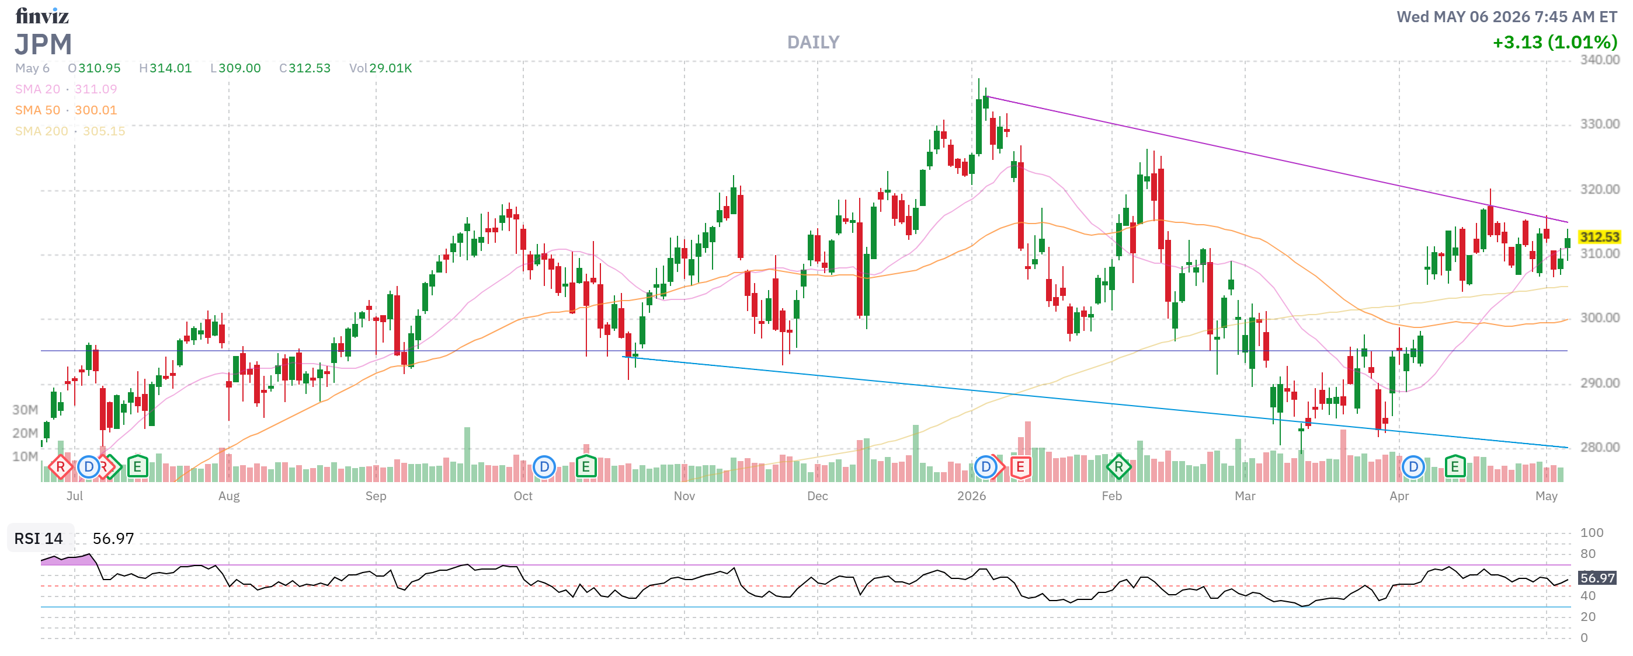Select the Wed MAY 06 2026 timestamp
Screen dimensions: 1633x656
point(1507,17)
